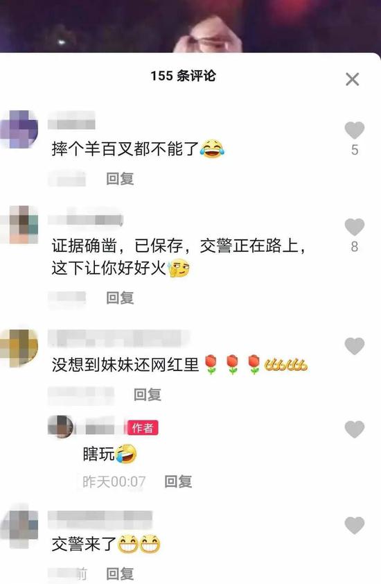
Task: Reply to the 摔个羊百叉都不能了 comment
Action: tap(120, 179)
